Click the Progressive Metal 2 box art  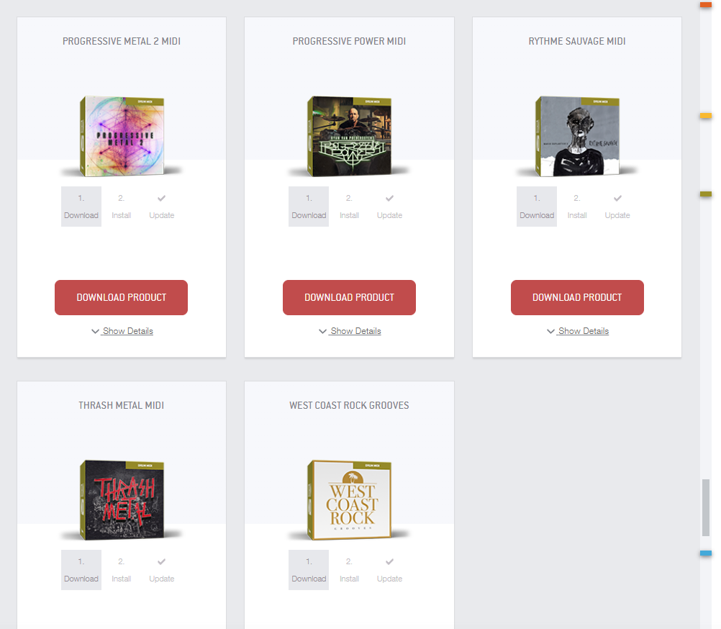122,136
